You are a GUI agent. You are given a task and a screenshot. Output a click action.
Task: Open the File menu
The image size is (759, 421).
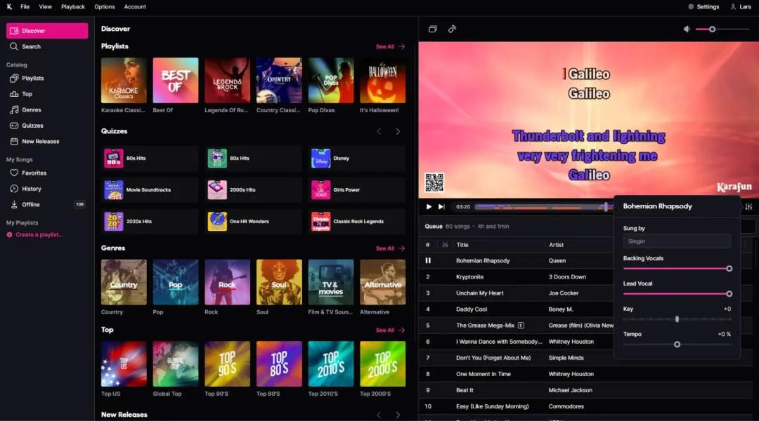coord(25,7)
